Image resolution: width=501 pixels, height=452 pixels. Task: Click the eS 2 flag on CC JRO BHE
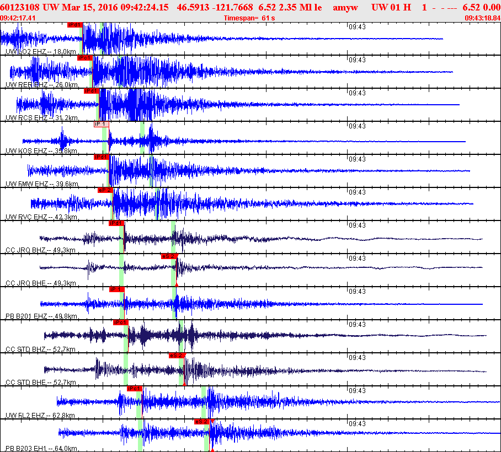[168, 256]
